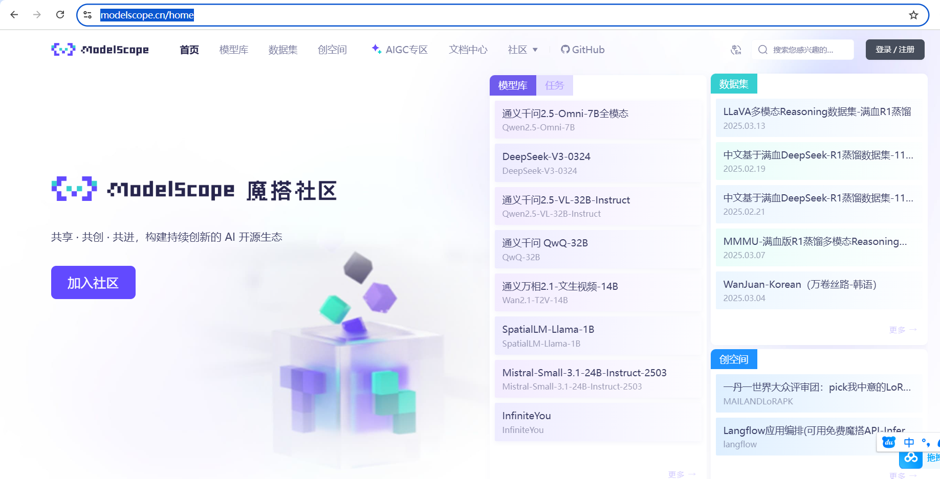
Task: Click 更多 link under 创空间 list
Action: [903, 475]
